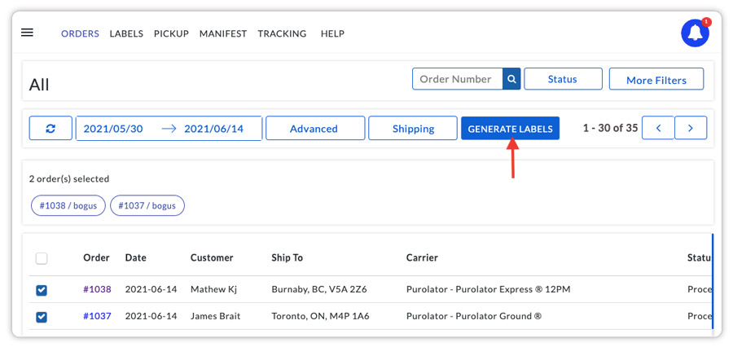Uncheck order #1038 checkbox
Viewport: 733px width, 347px height.
tap(42, 291)
